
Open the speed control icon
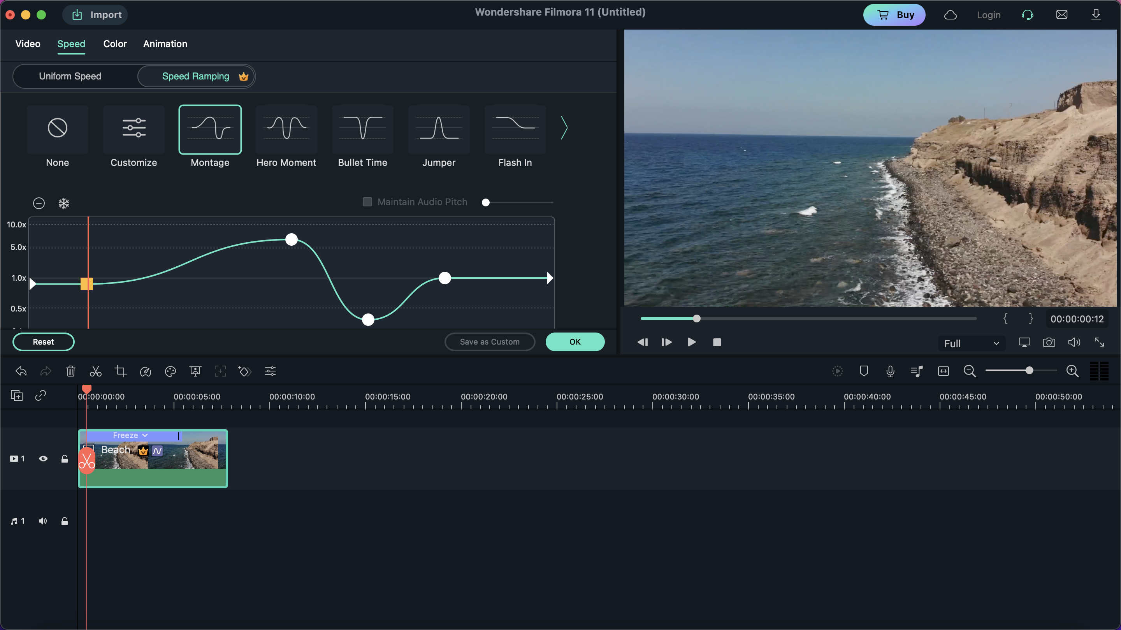pos(145,371)
